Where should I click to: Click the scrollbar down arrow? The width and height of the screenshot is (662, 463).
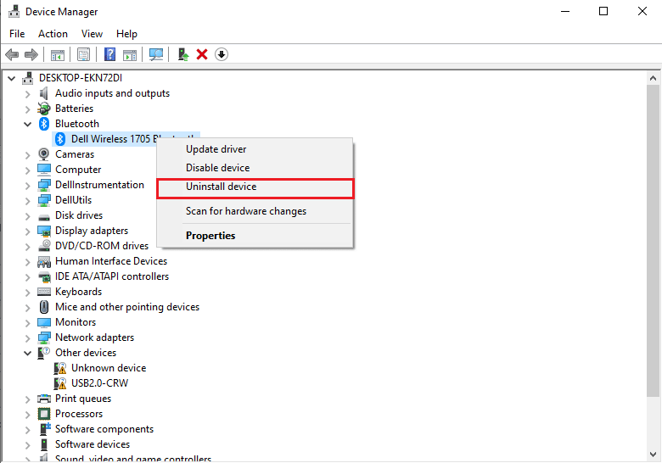click(653, 455)
